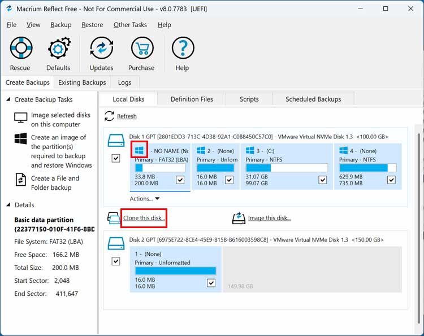Uncheck partition 4 (None) 735.0 MB checkbox

pyautogui.click(x=391, y=180)
